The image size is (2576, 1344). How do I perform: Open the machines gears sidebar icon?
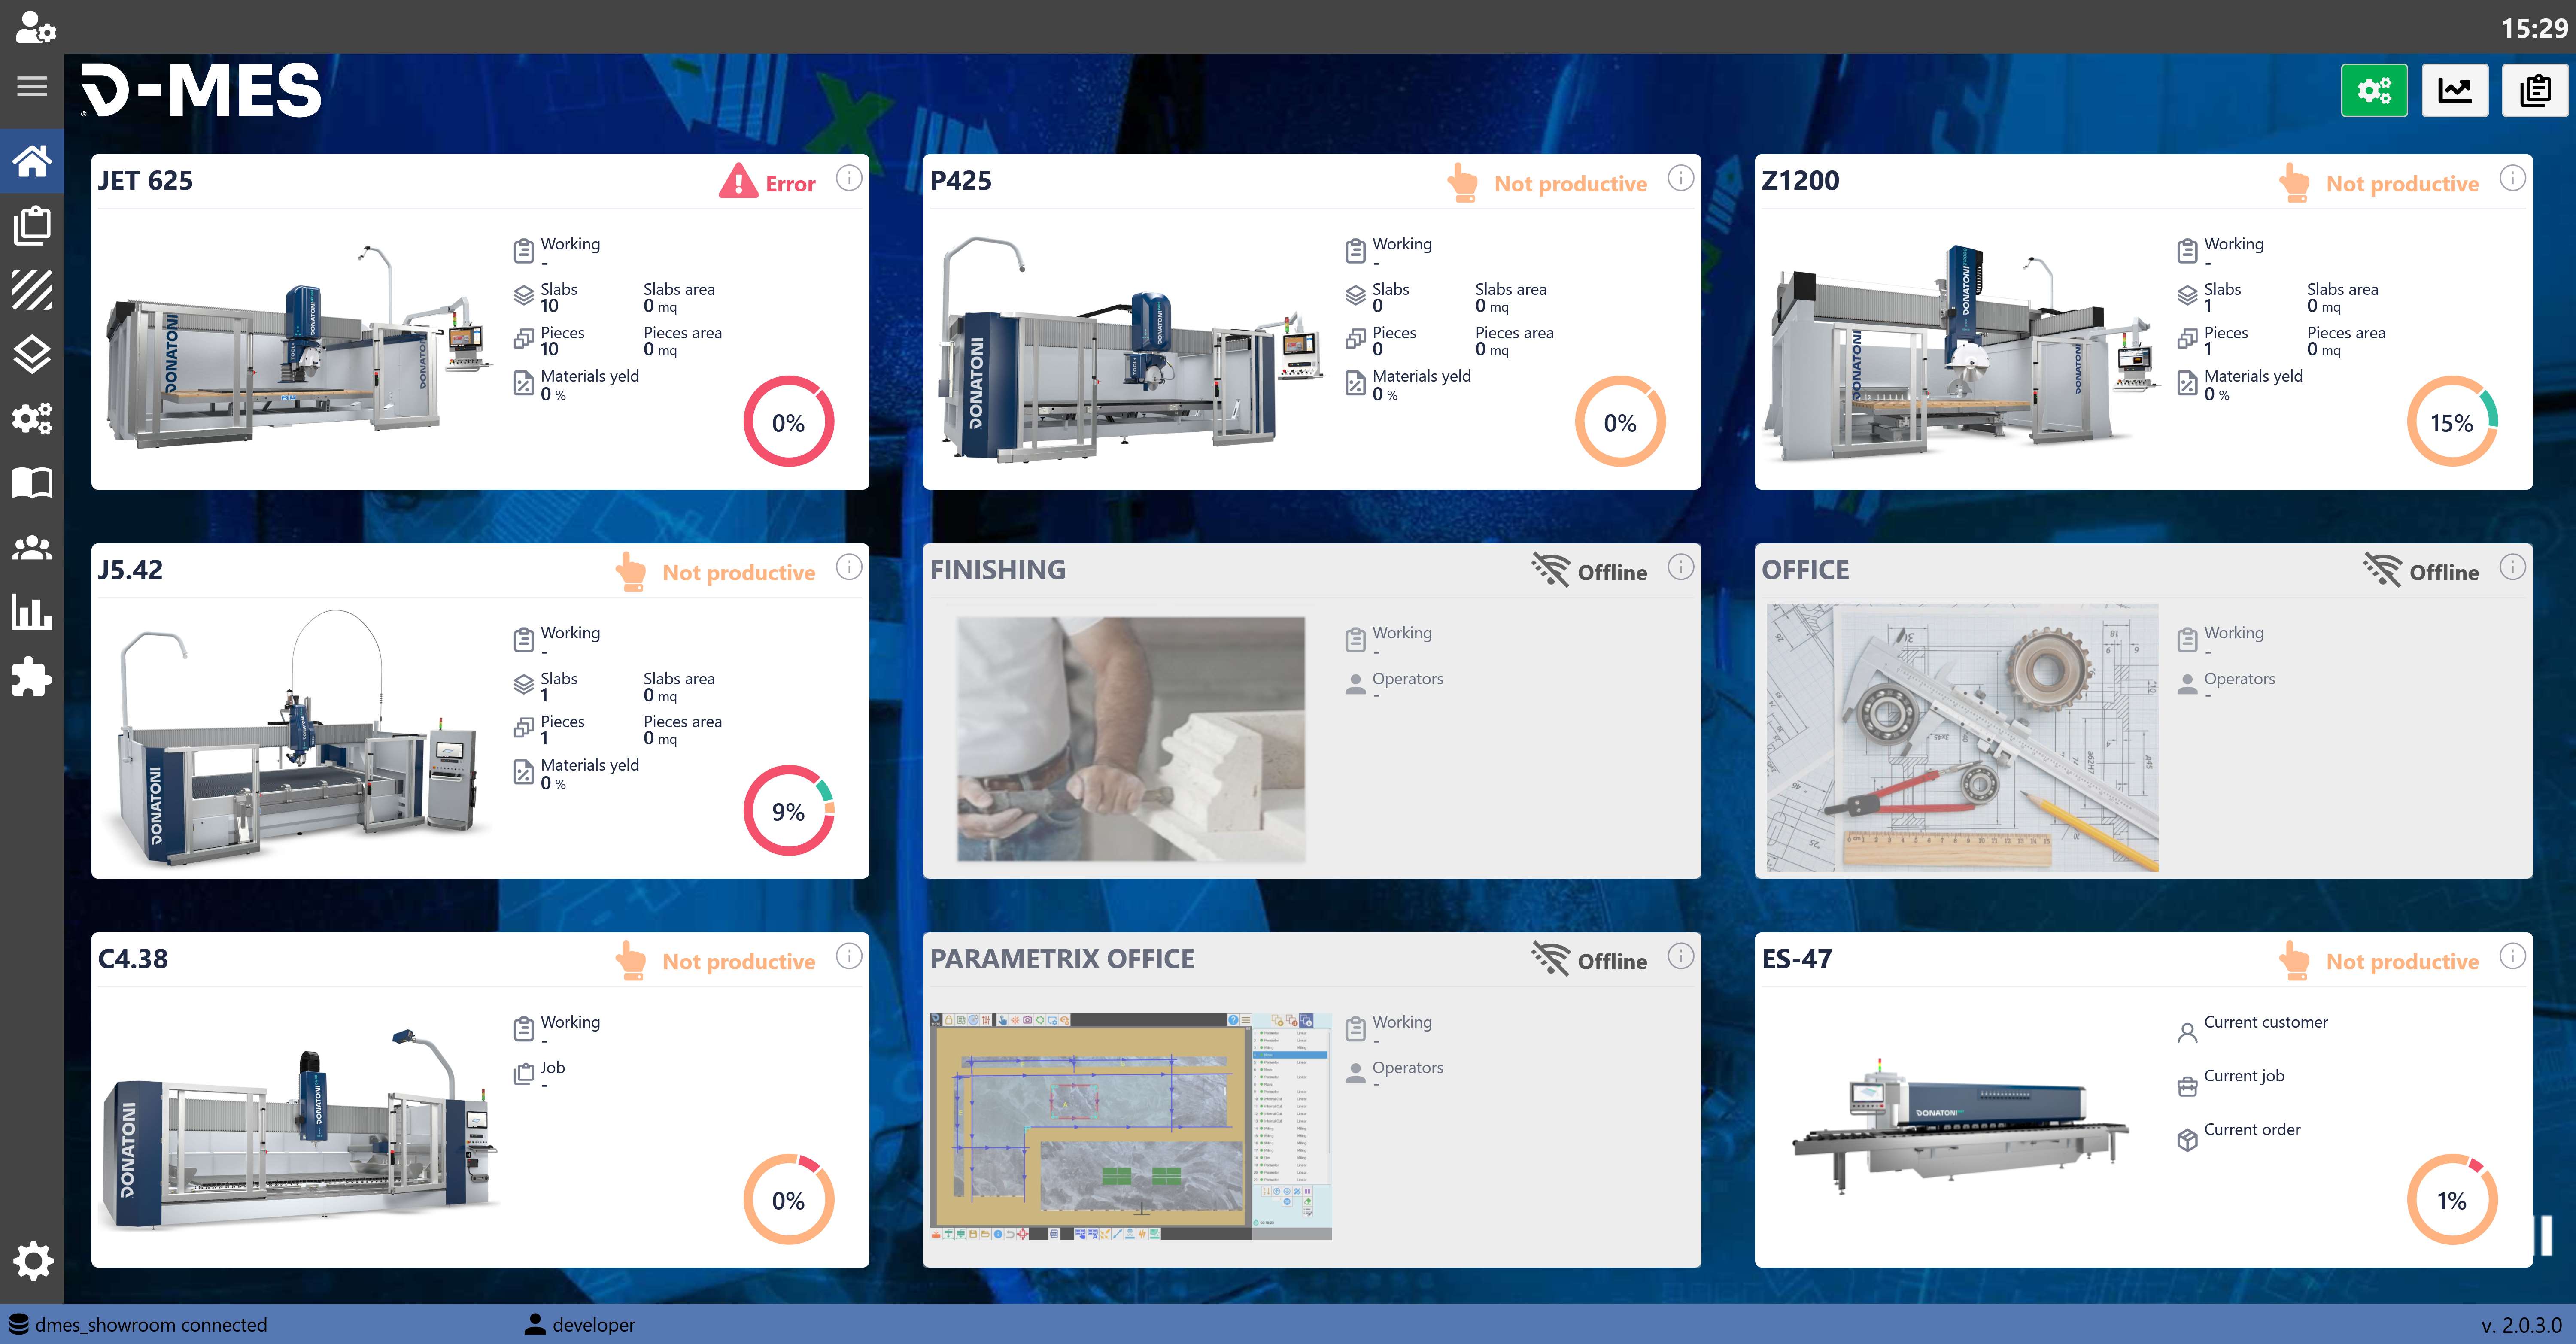tap(32, 418)
